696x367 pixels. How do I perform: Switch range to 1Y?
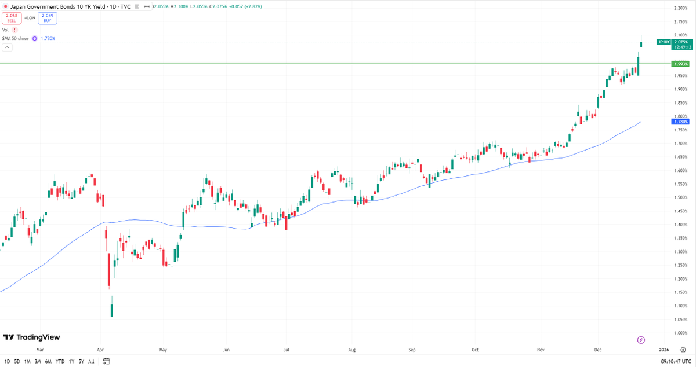[x=71, y=361]
